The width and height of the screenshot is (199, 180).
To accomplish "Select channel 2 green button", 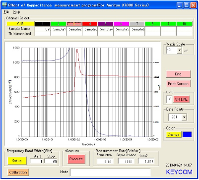I will 59,24.
